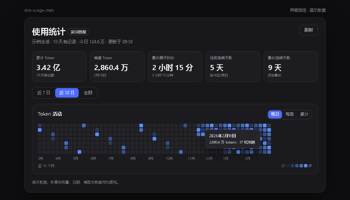
Task: Click the 11月 month label
Action: point(191,159)
